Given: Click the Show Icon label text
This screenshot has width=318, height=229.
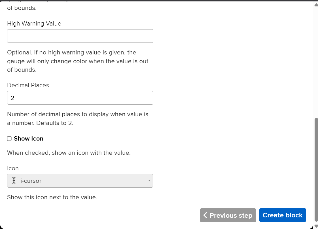Looking at the screenshot, I should click(x=29, y=139).
